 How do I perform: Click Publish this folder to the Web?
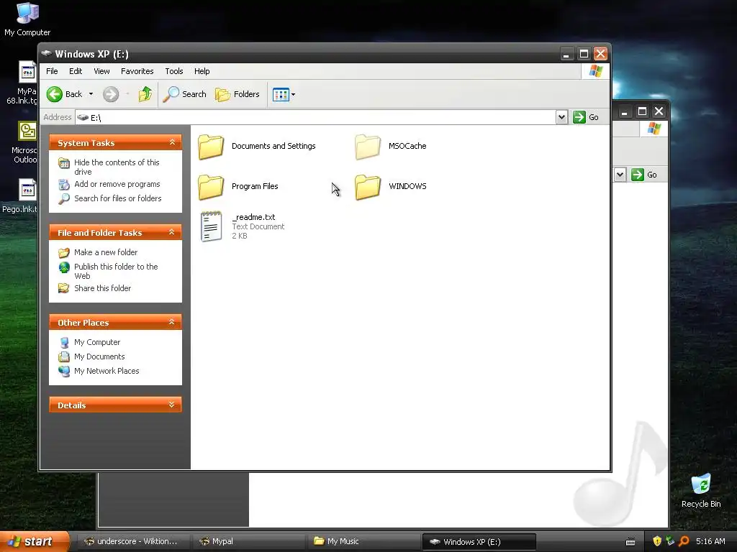116,271
